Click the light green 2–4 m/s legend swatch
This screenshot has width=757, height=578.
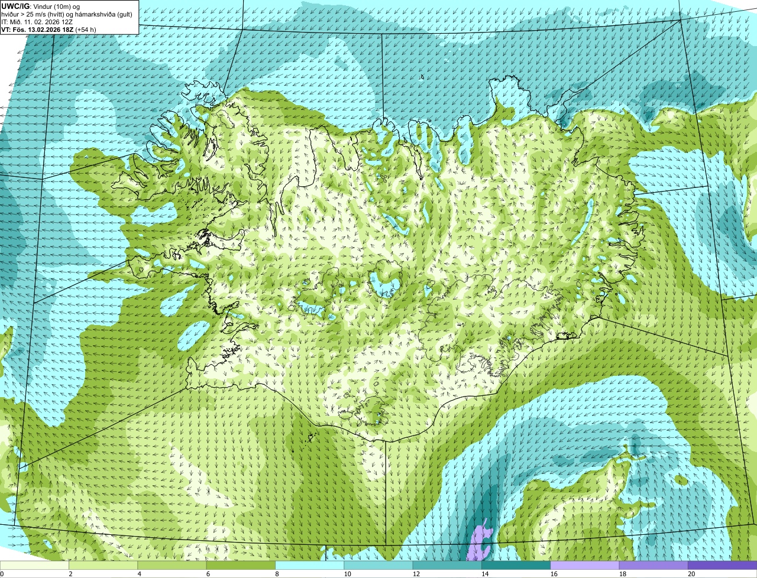tap(103, 565)
